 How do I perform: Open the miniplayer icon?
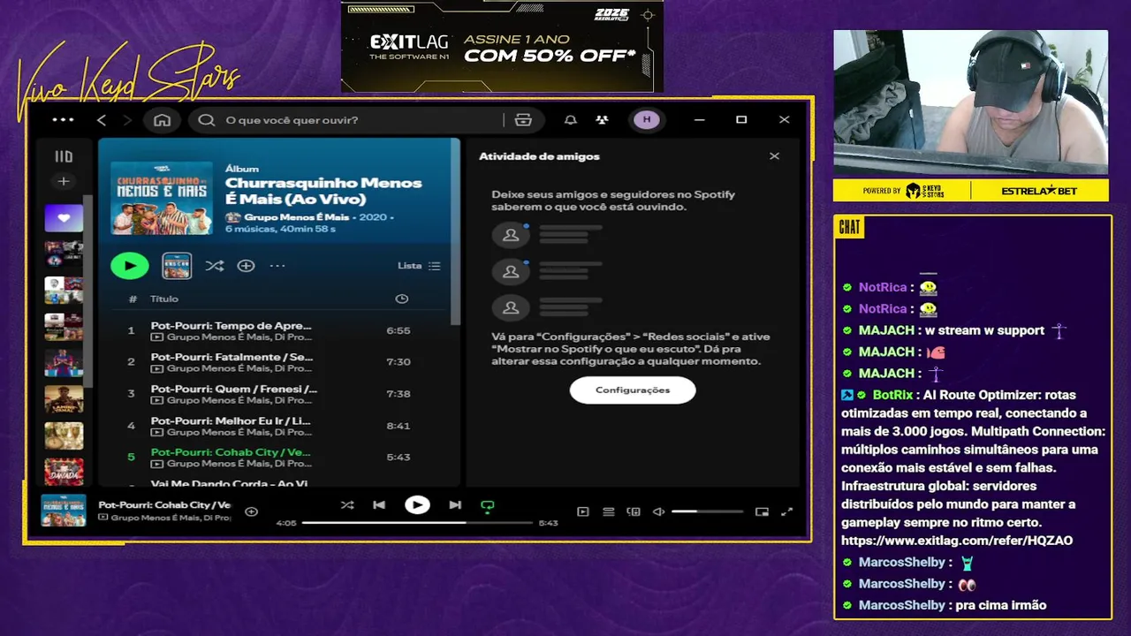pyautogui.click(x=762, y=511)
